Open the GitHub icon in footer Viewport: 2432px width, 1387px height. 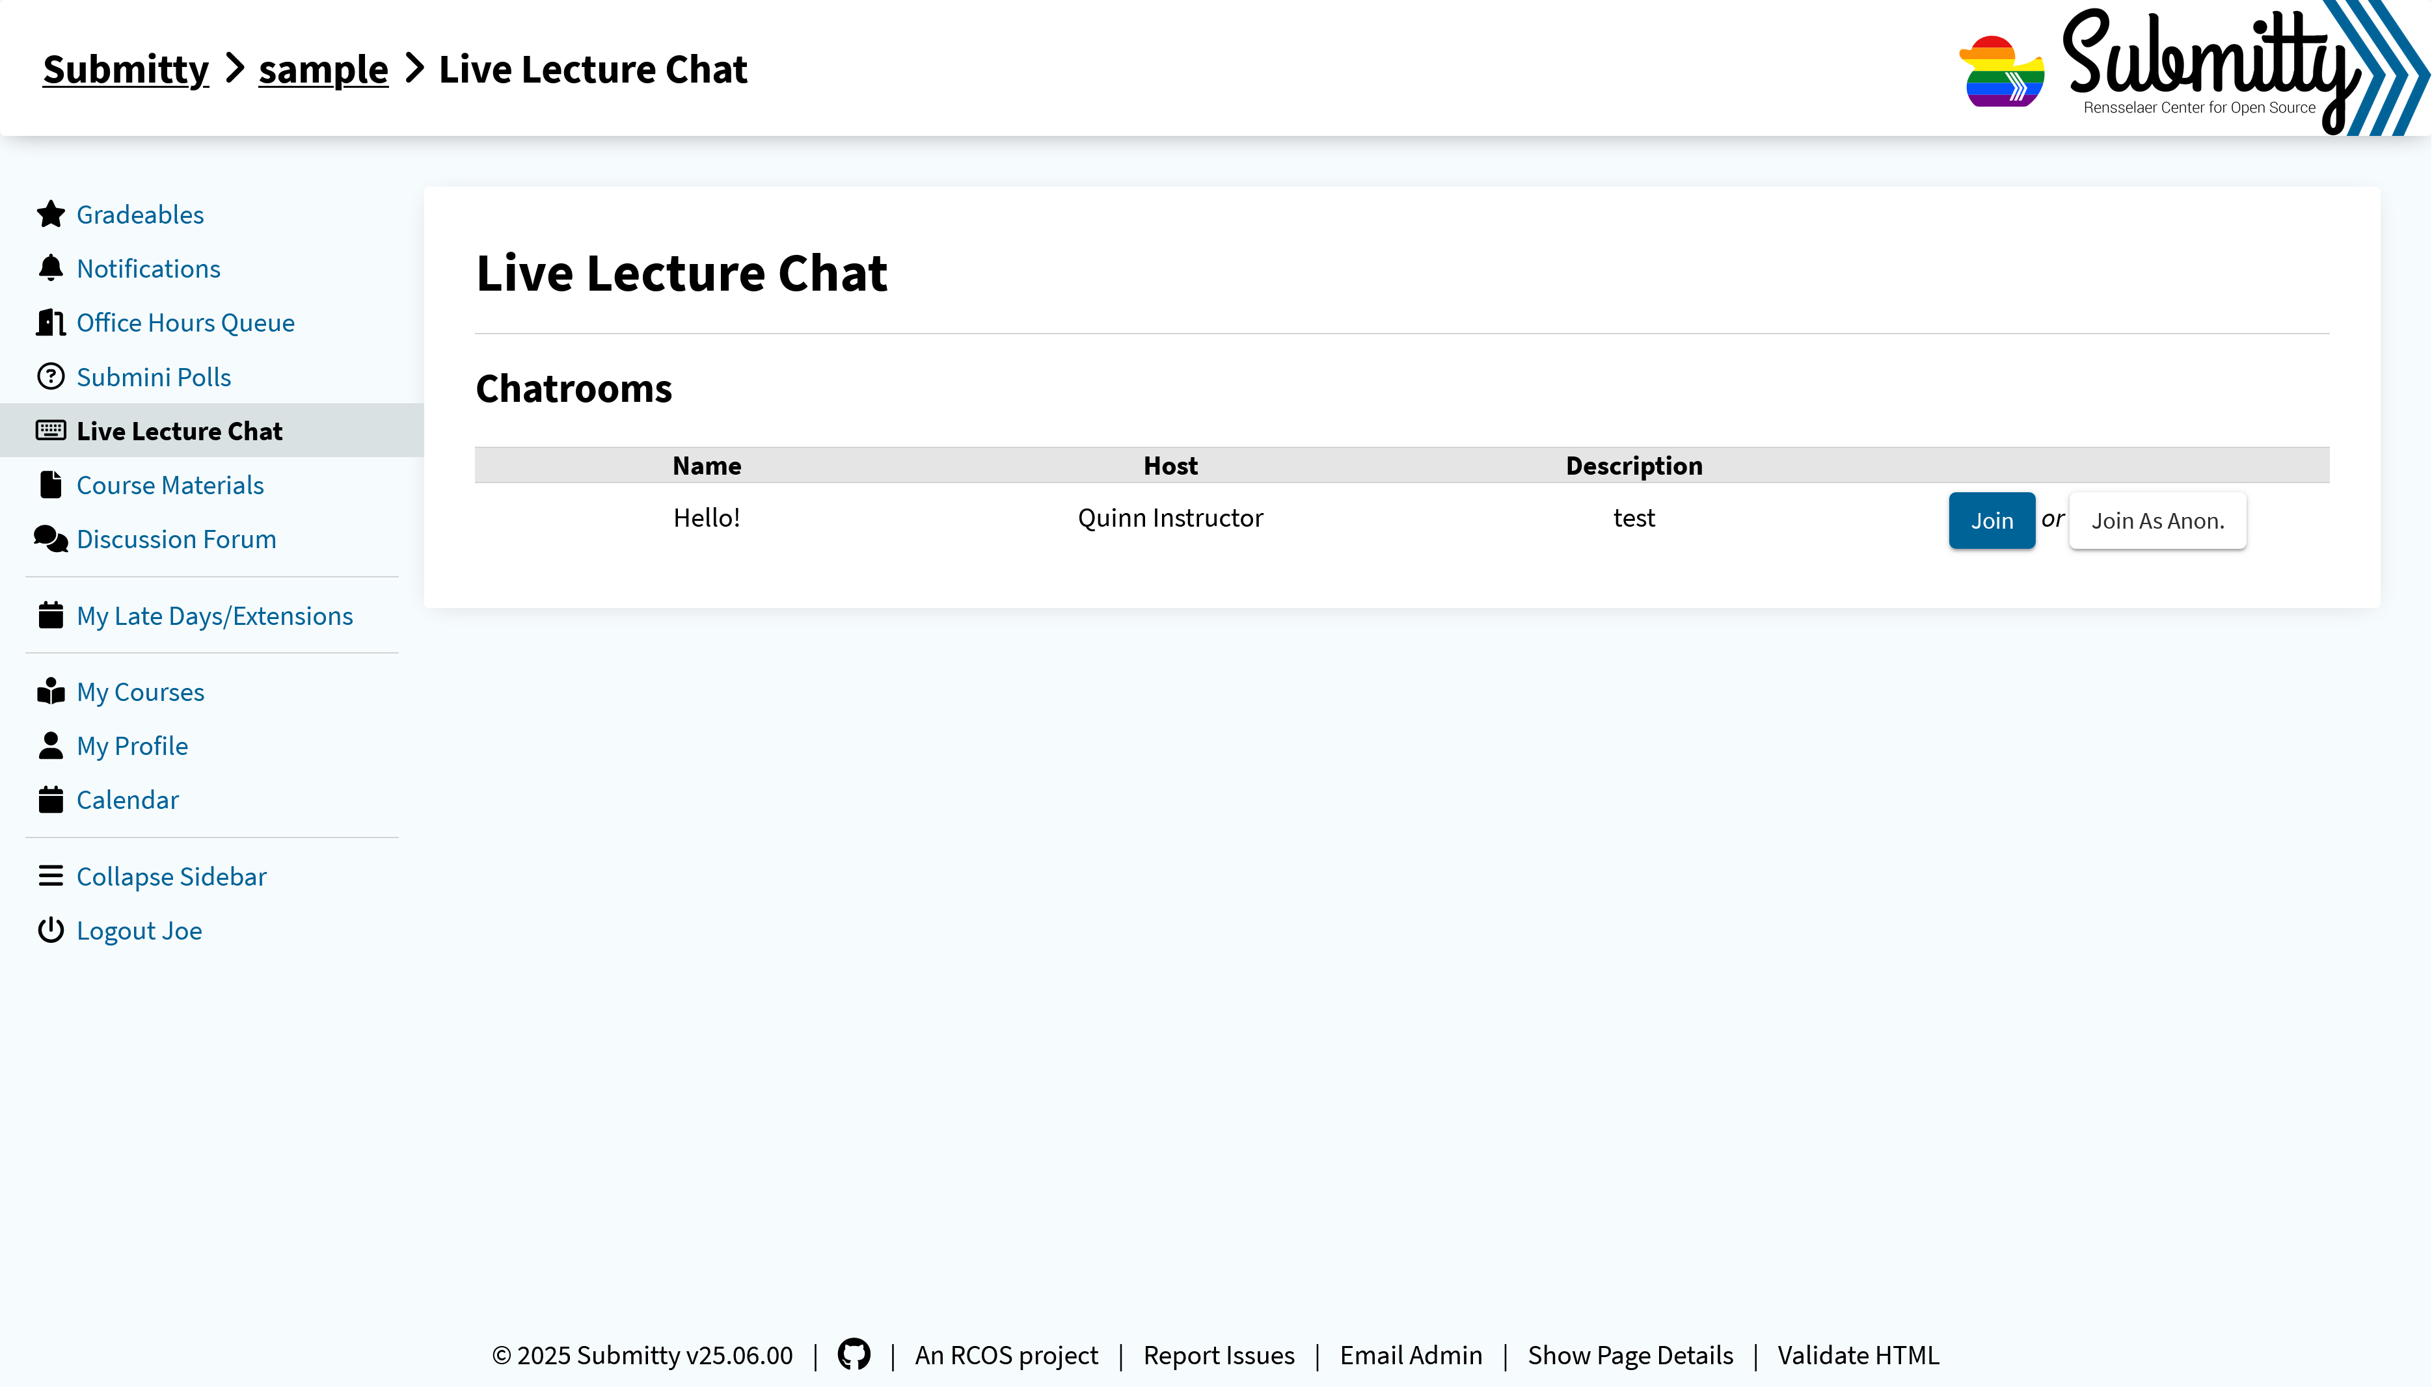854,1354
